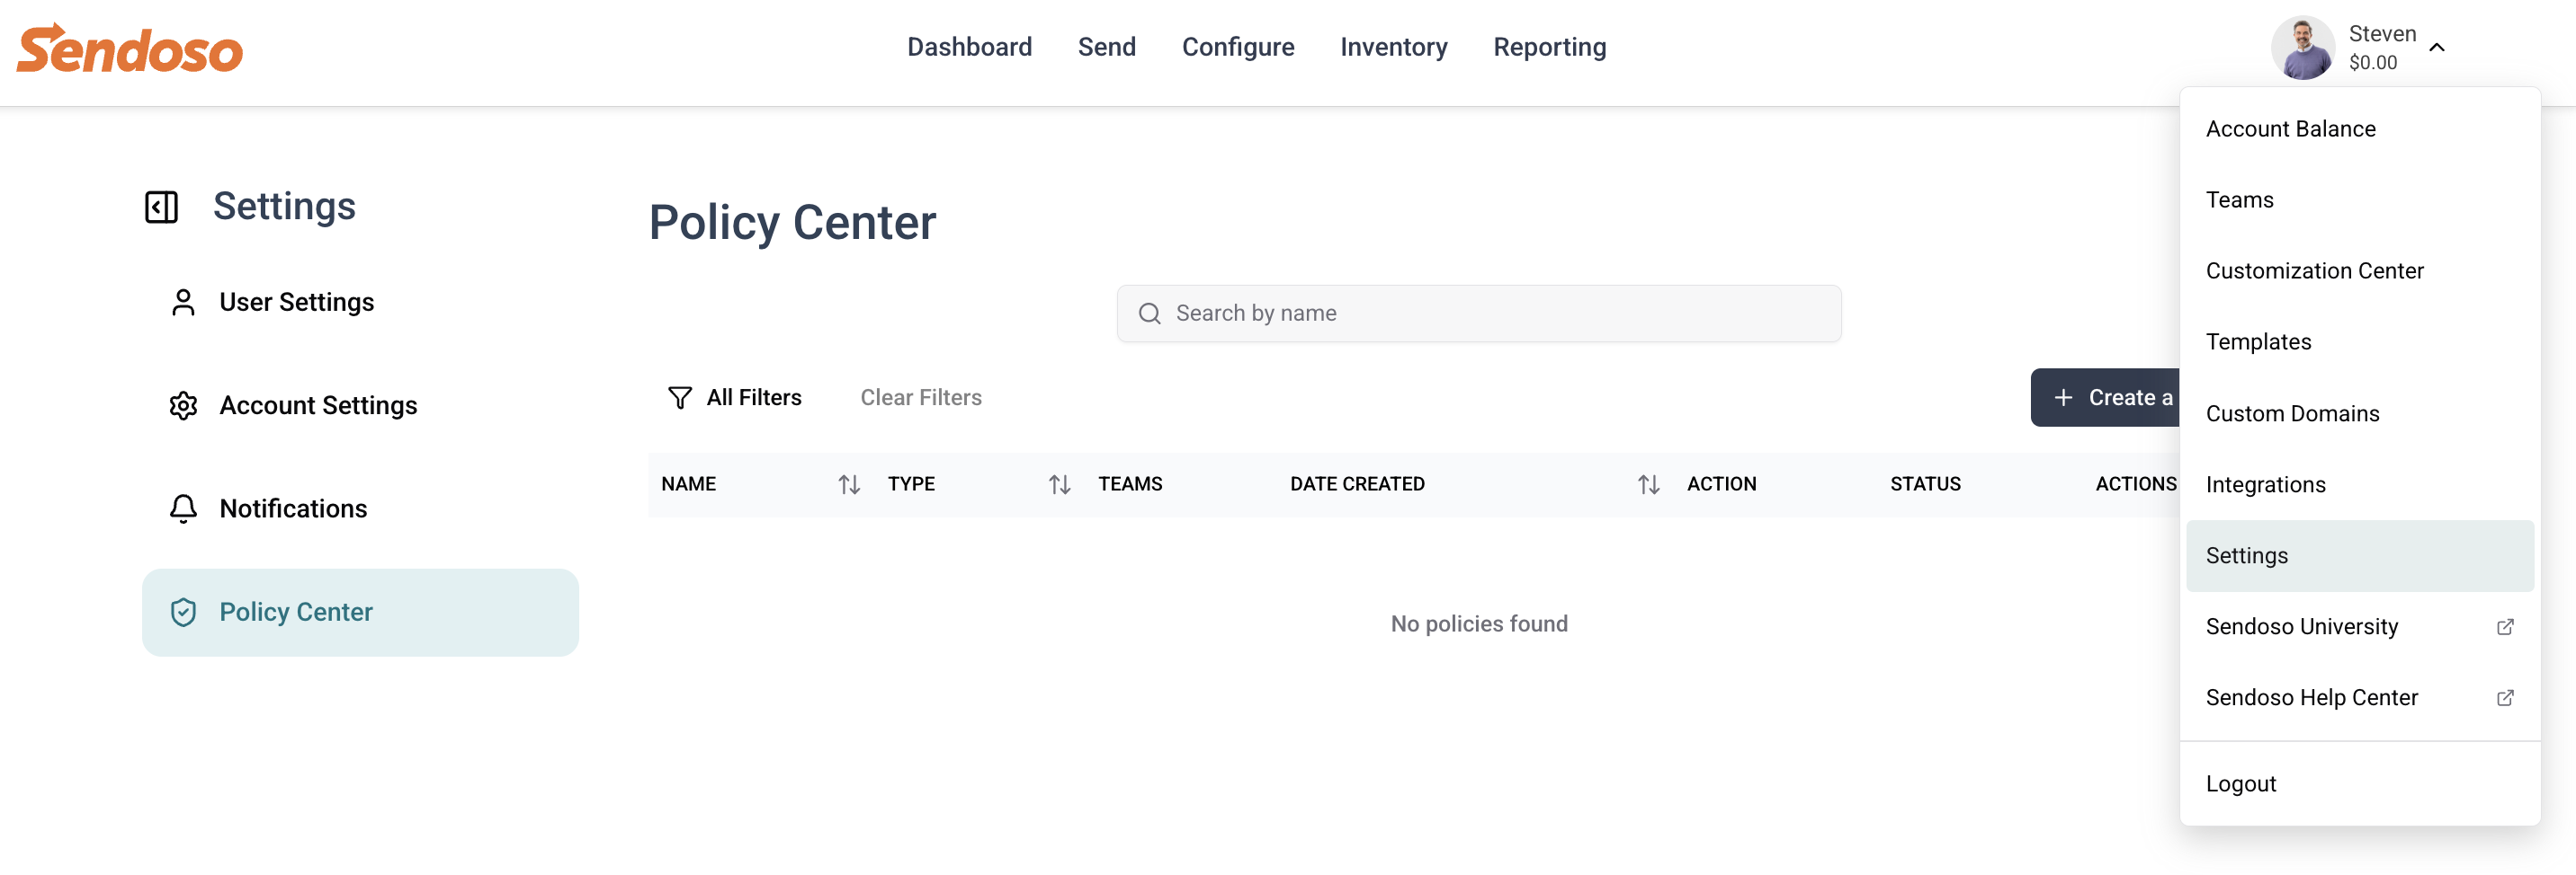This screenshot has width=2576, height=875.
Task: Sort the table by the NAME column
Action: click(x=849, y=484)
